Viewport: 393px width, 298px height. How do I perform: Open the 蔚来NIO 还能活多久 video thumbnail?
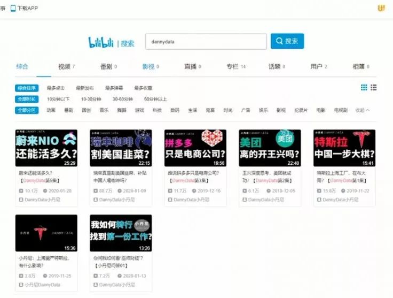(46, 148)
